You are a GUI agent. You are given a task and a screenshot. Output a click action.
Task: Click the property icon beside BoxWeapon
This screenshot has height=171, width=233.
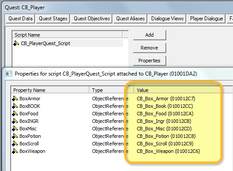(x=15, y=151)
